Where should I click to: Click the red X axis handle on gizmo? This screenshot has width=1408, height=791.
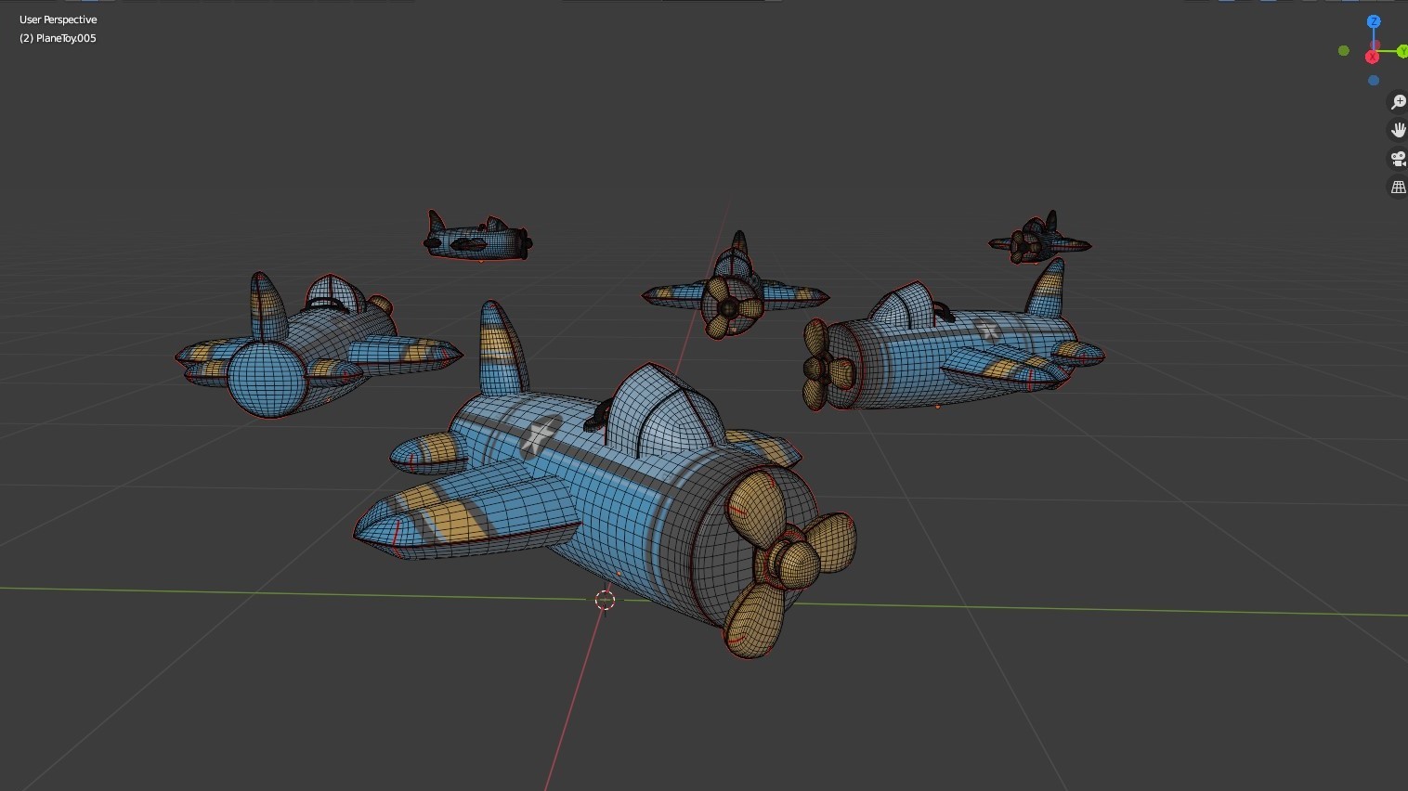click(x=1373, y=57)
